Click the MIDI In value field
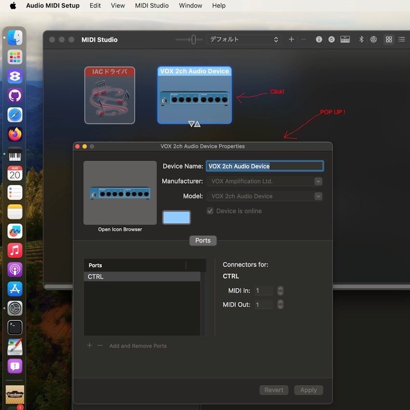Screen dimensions: 410x410 pyautogui.click(x=264, y=290)
